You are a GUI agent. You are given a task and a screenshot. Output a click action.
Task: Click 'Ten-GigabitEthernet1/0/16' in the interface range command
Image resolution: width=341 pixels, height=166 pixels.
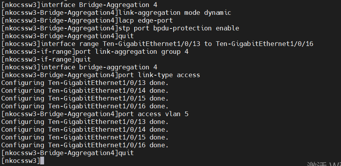[265, 44]
